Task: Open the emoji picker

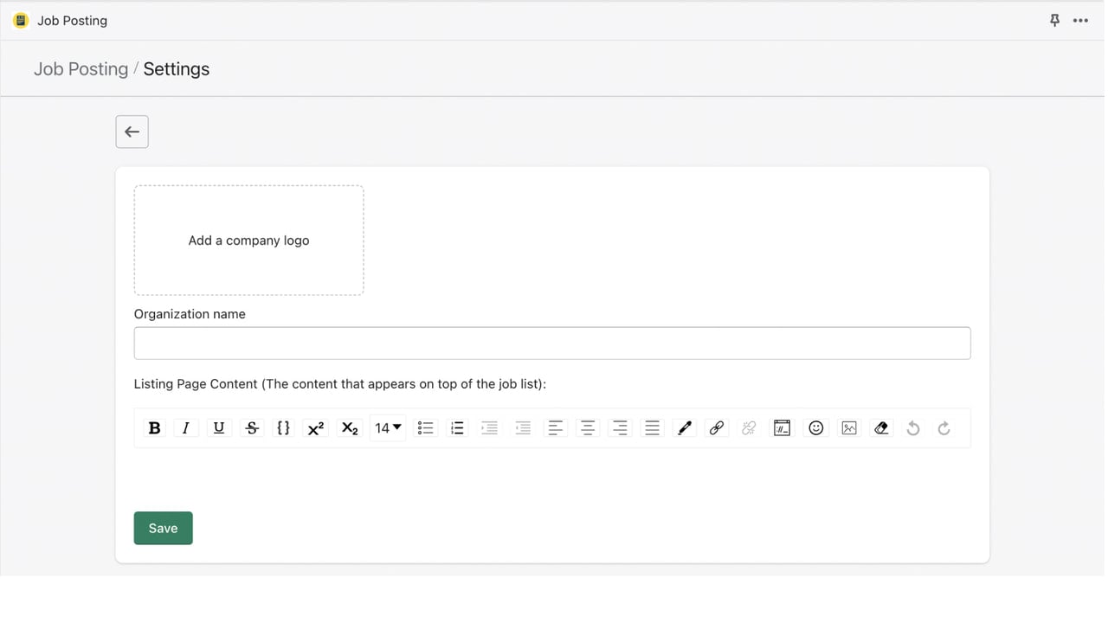Action: pyautogui.click(x=815, y=427)
